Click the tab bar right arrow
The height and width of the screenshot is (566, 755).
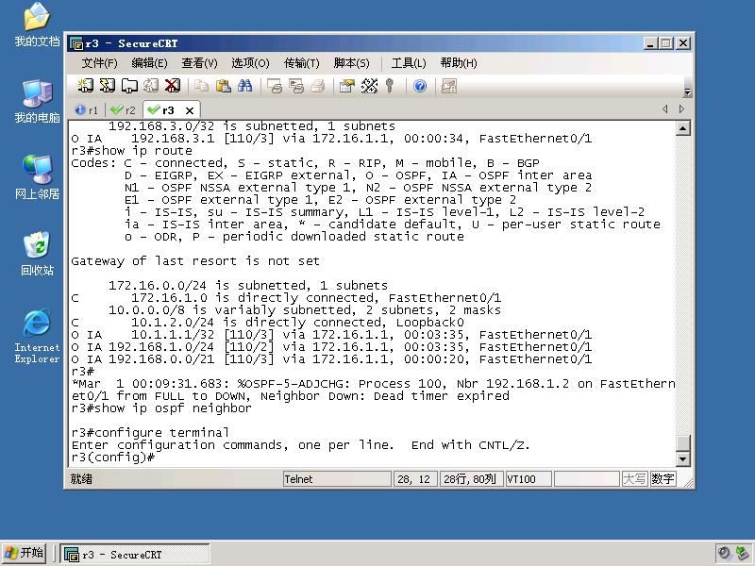click(x=681, y=109)
